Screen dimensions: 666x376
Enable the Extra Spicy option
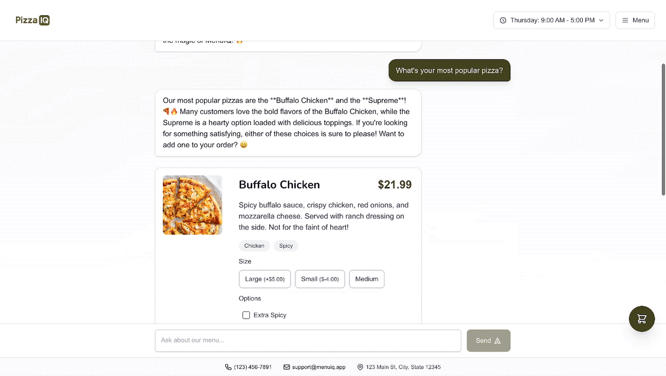tap(246, 315)
